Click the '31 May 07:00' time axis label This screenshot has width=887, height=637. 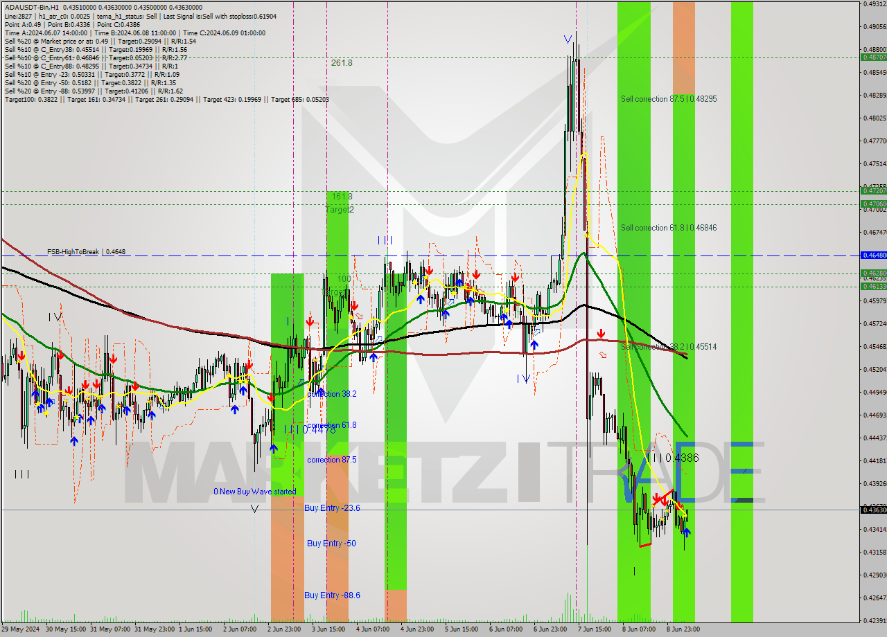[x=110, y=629]
